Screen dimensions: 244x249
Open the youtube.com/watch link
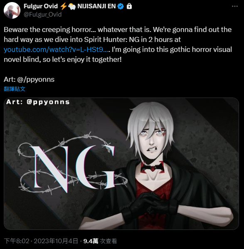[57, 49]
